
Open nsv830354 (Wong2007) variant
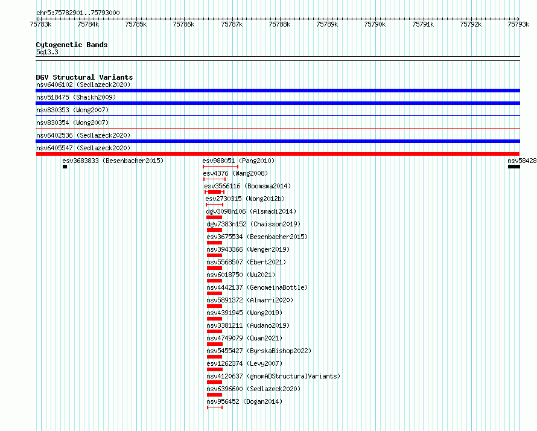click(x=72, y=123)
